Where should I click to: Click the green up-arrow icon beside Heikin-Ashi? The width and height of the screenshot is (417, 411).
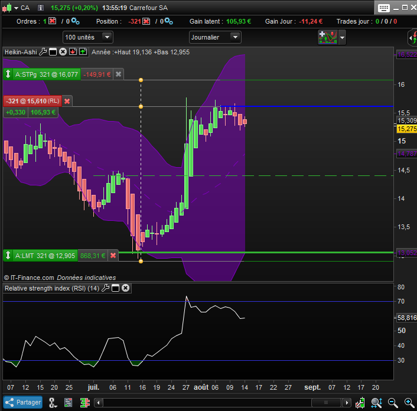point(83,52)
